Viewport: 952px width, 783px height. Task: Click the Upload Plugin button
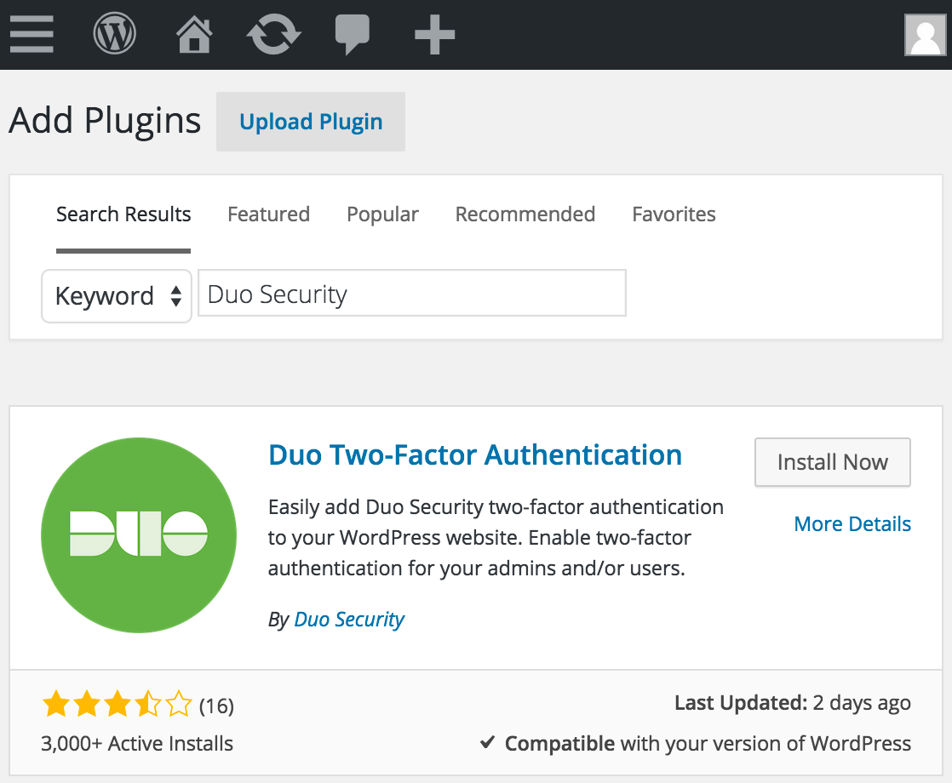[311, 122]
